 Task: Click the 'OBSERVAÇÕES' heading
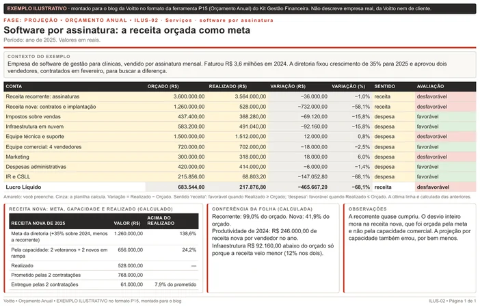tap(367, 209)
